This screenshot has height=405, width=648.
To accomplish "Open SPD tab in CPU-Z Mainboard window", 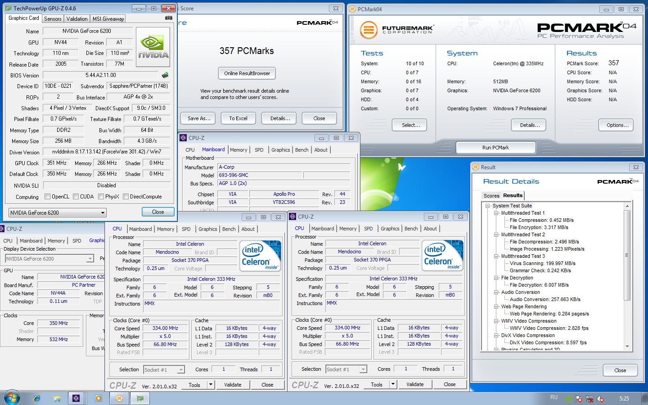I will [259, 150].
